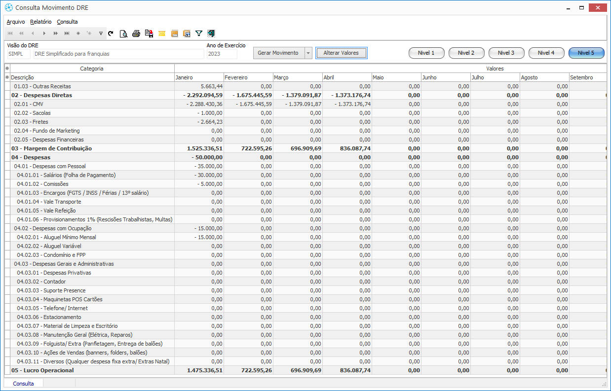Click the Maio column header
Screen dimensions: 611x391
pos(396,77)
